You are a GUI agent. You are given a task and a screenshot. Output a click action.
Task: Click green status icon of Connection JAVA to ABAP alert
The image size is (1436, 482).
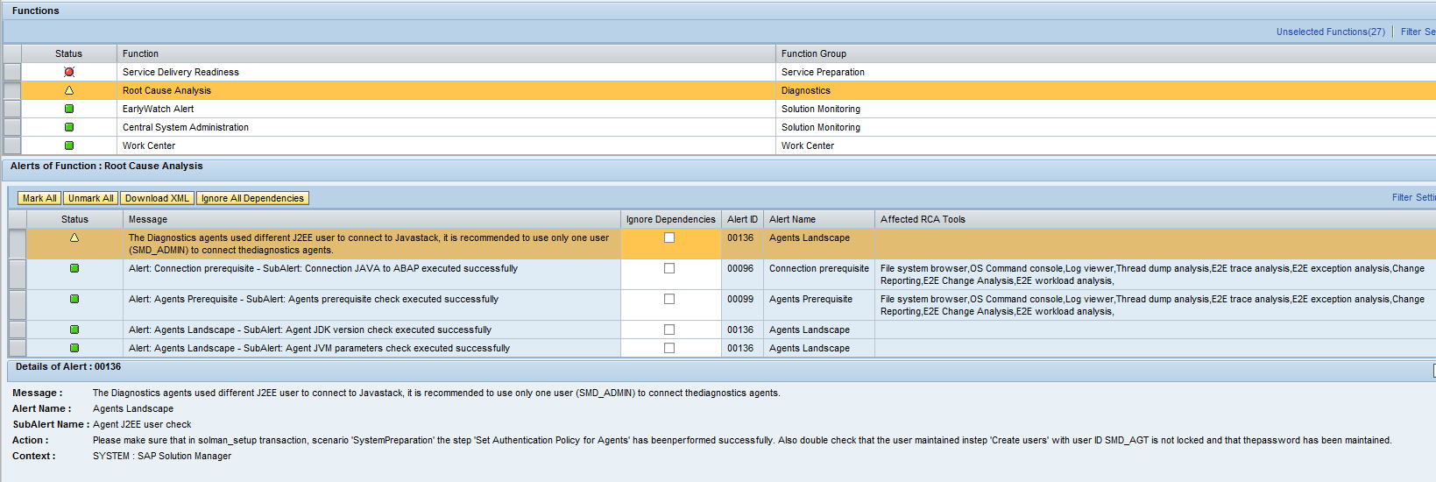click(x=74, y=268)
